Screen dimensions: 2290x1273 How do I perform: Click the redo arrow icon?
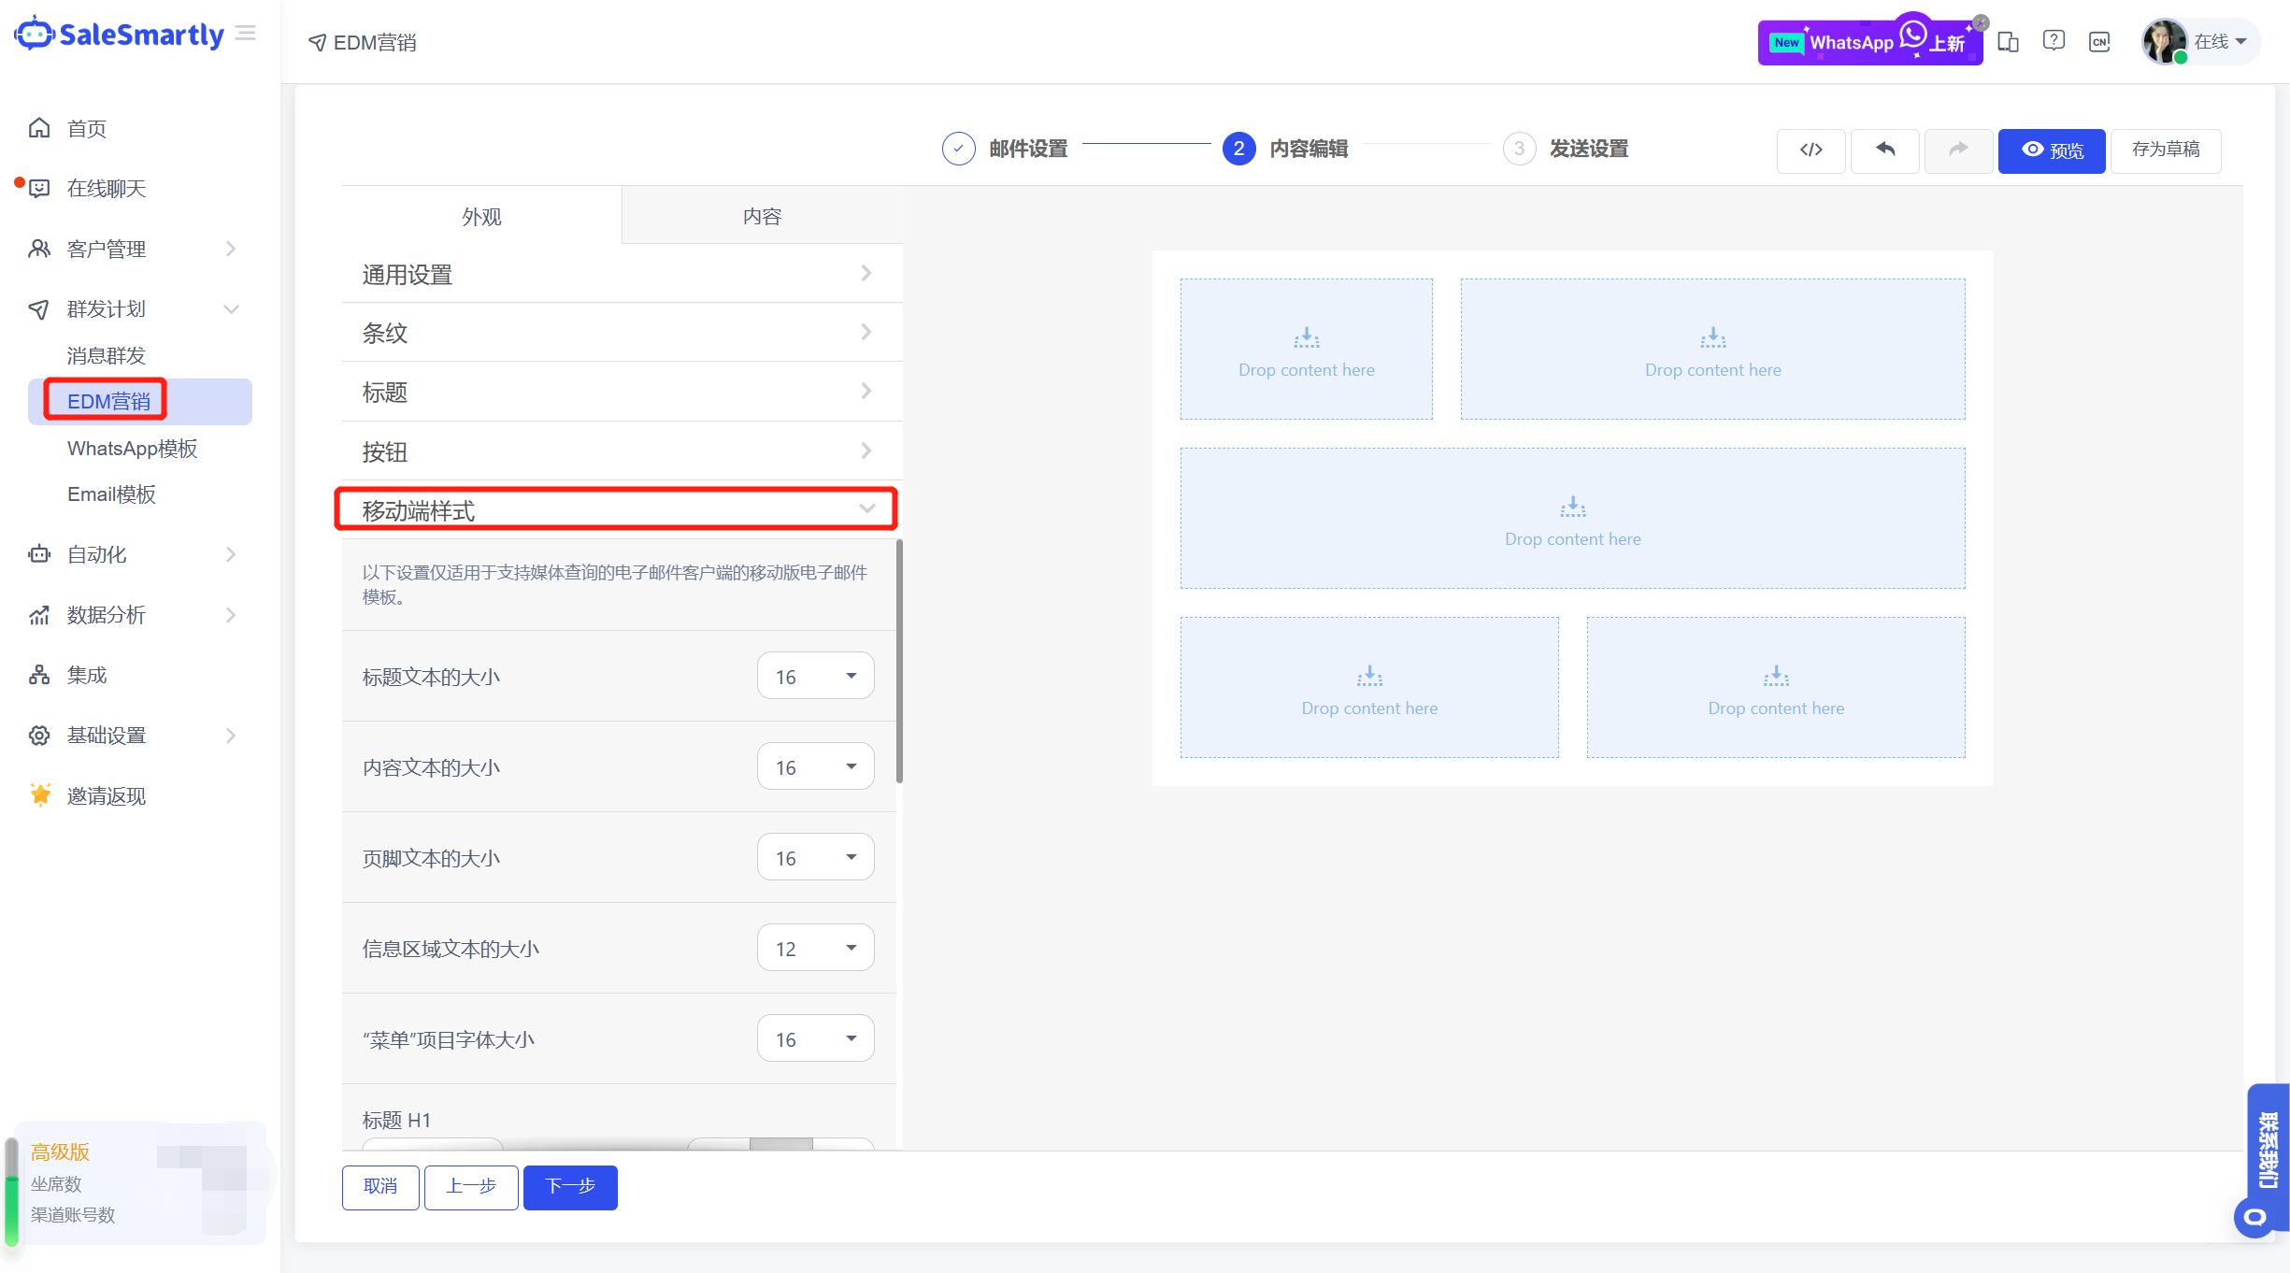tap(1957, 150)
